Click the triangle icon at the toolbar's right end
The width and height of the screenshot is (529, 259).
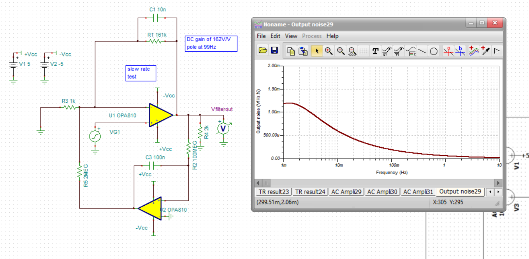click(497, 51)
